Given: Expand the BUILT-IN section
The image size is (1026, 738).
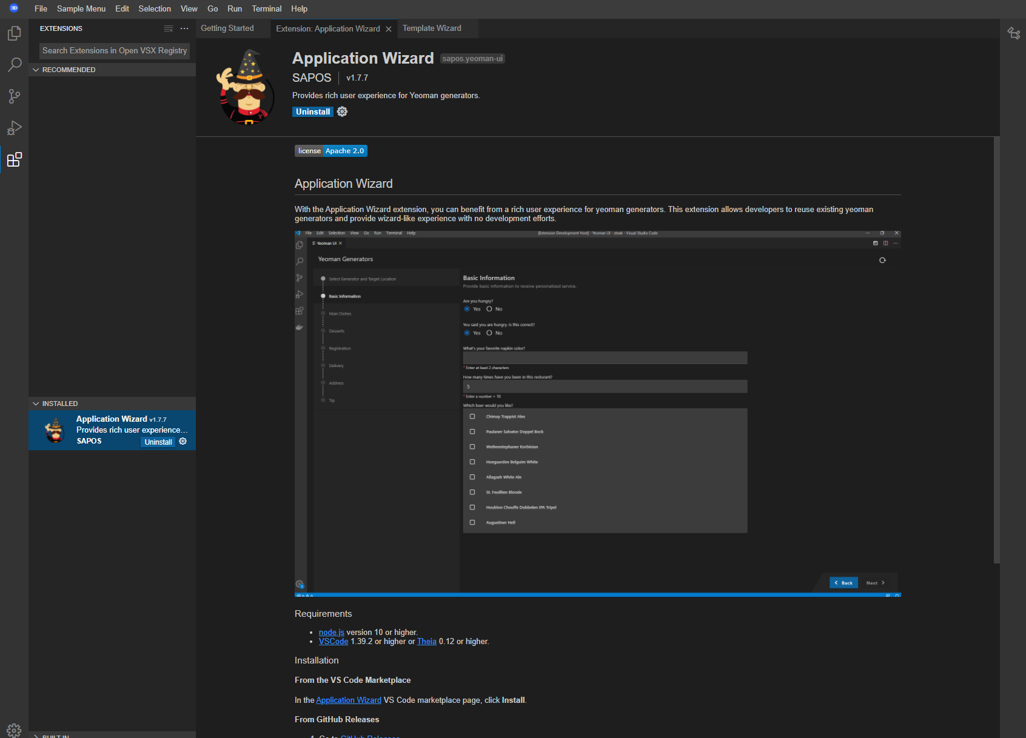Looking at the screenshot, I should (112, 735).
